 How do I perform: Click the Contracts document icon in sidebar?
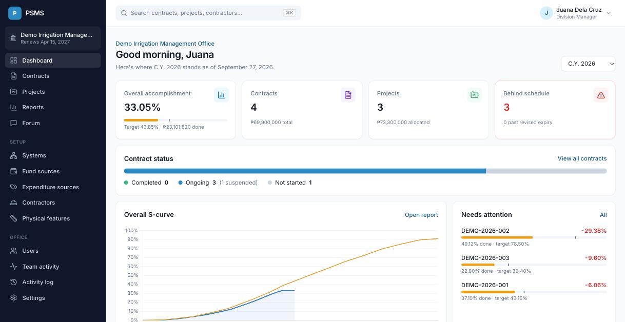[x=14, y=76]
